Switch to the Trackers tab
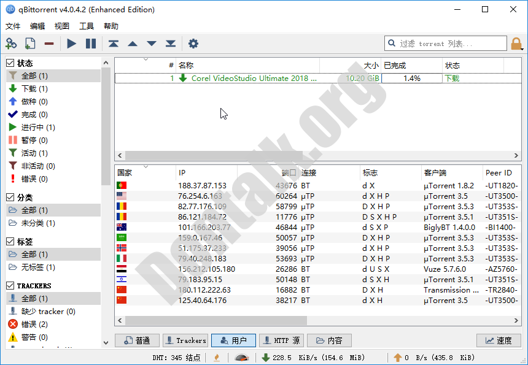Screen dimensions: 528x365 tap(185, 340)
